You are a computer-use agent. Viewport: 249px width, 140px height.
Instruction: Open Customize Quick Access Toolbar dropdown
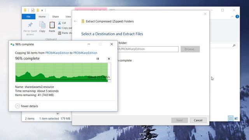pyautogui.click(x=42, y=10)
